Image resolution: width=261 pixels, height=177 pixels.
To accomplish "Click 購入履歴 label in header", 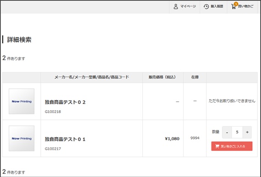I will 217,6.
